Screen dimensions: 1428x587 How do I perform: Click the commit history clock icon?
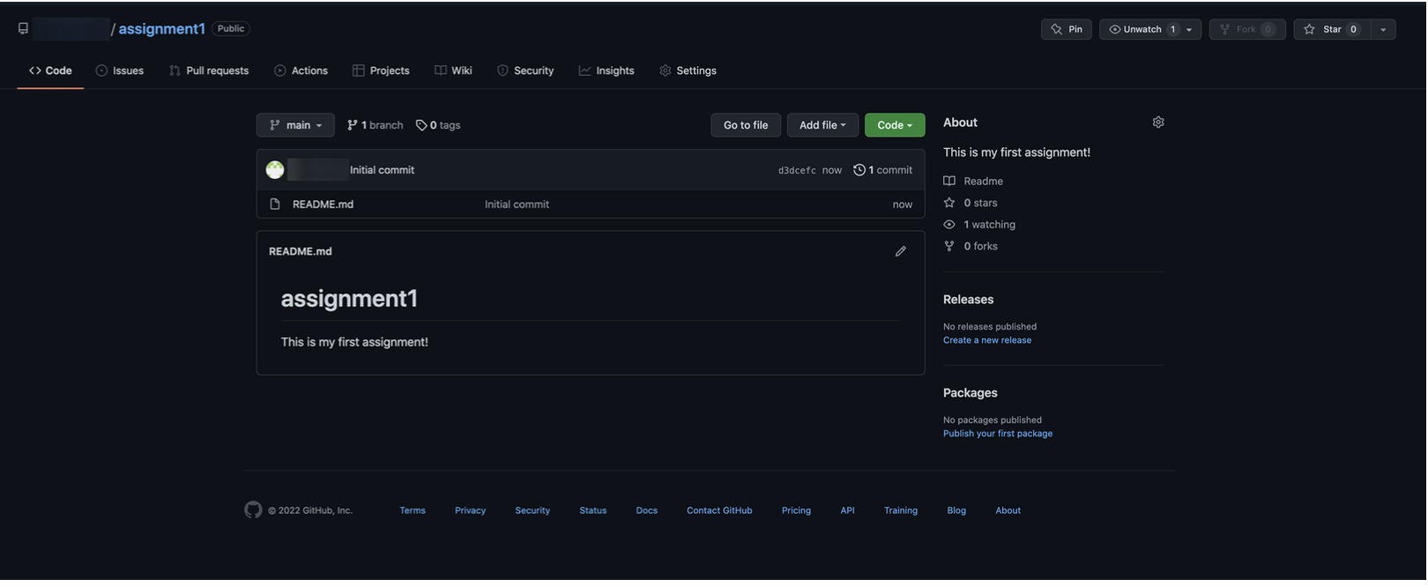(859, 170)
